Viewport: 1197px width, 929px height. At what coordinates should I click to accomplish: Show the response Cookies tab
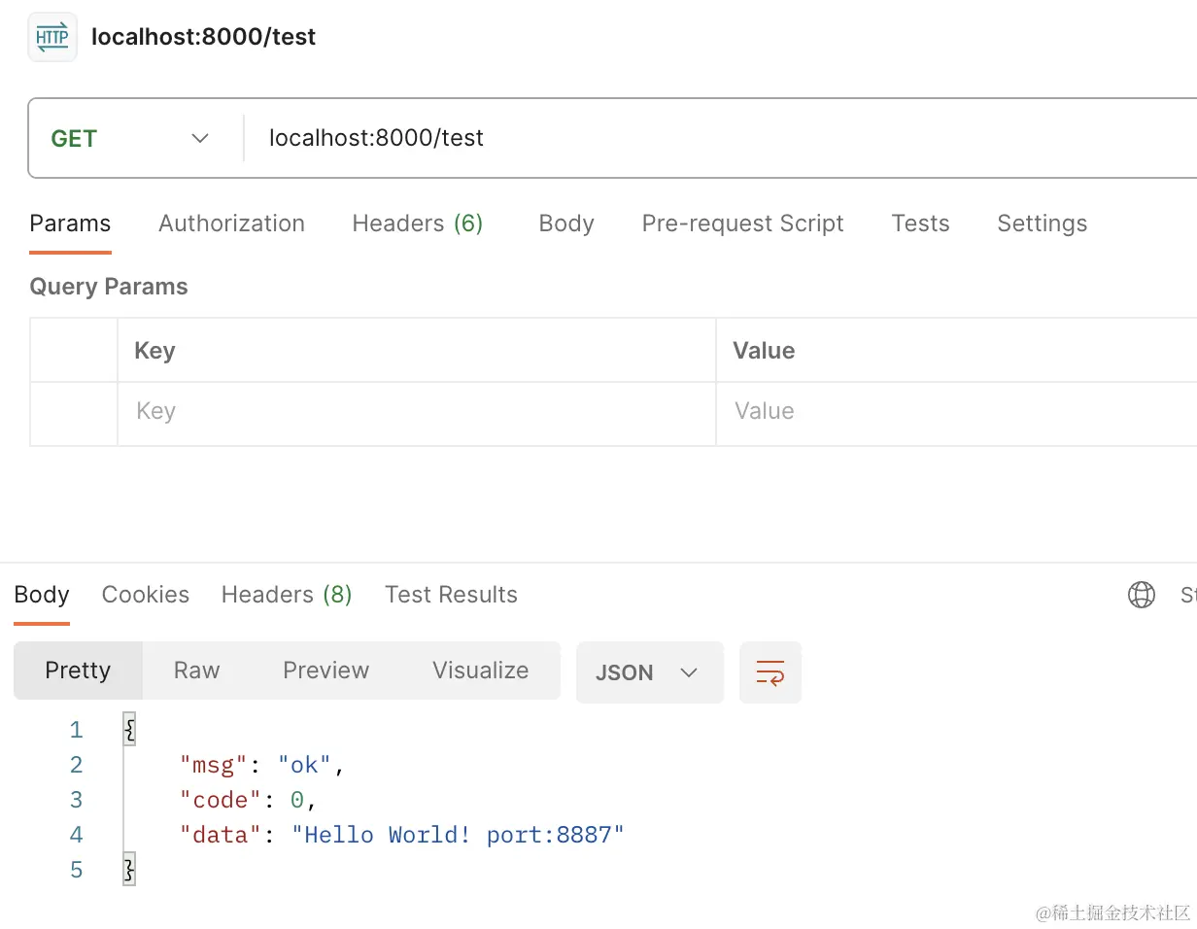[x=146, y=595]
